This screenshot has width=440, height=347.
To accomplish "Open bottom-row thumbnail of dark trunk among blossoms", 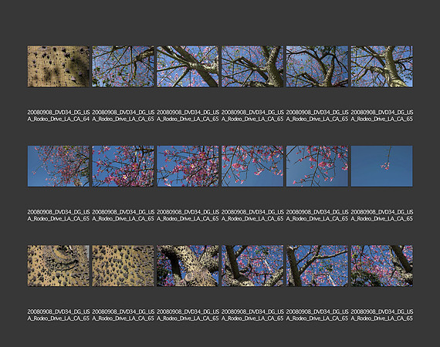I will (x=252, y=266).
